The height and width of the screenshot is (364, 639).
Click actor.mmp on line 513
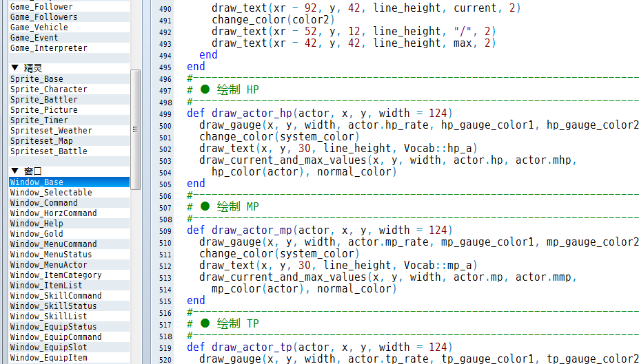pos(543,277)
